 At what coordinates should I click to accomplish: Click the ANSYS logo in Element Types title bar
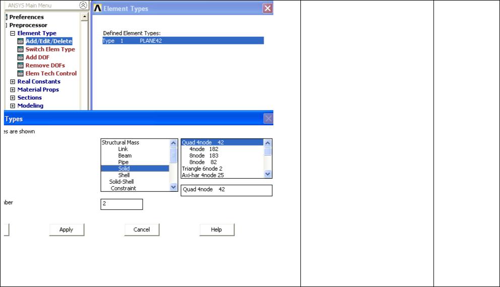(98, 8)
